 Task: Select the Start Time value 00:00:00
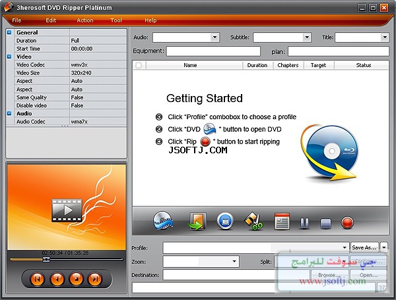click(98, 49)
